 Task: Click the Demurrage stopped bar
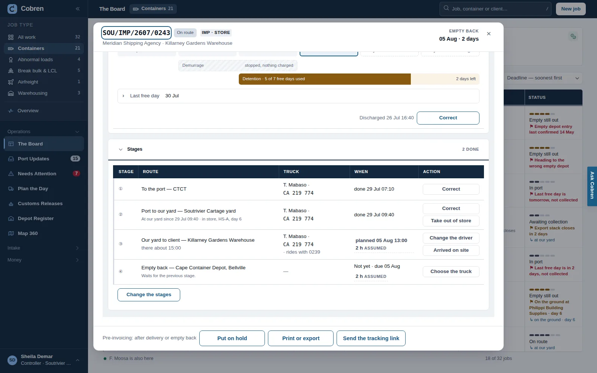click(x=238, y=66)
